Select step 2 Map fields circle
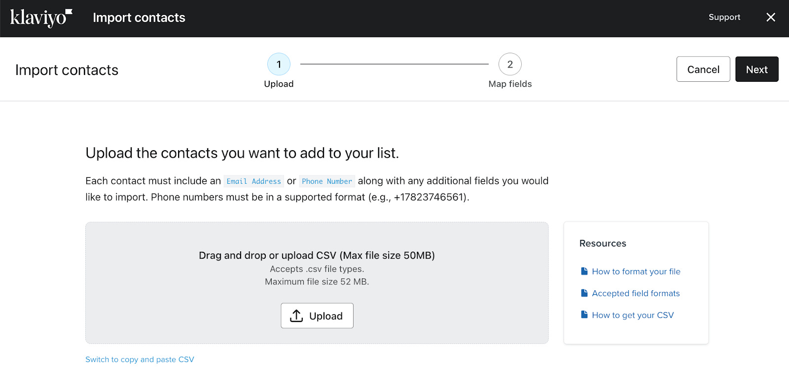This screenshot has height=374, width=789. click(x=510, y=64)
